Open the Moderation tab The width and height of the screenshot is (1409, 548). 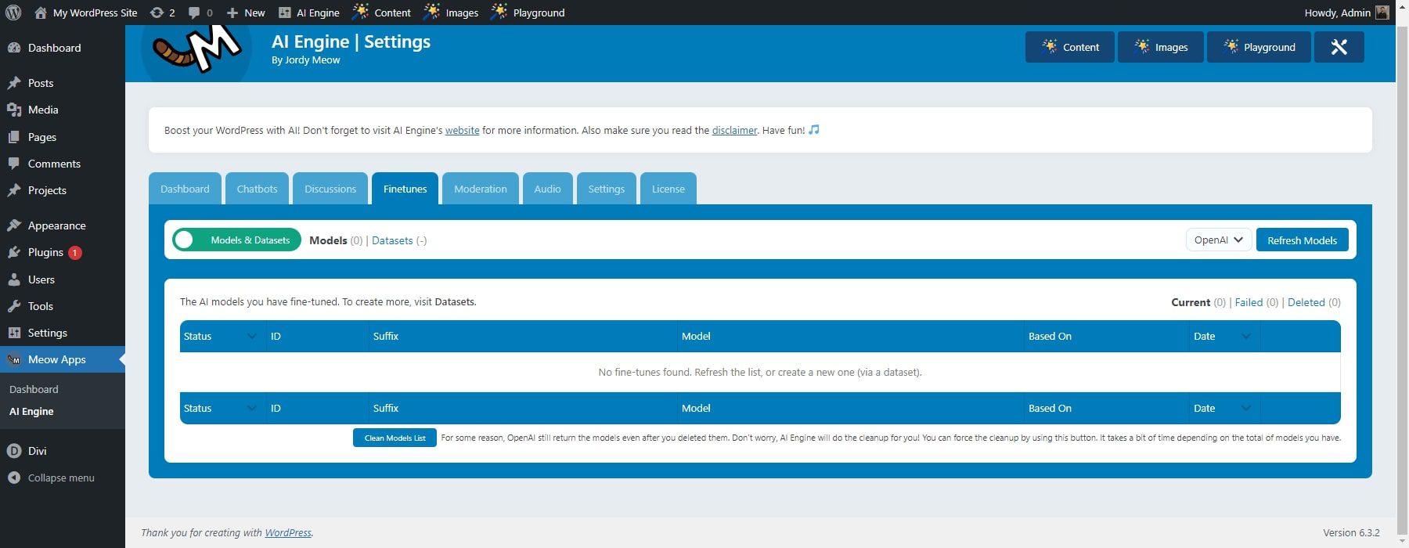pyautogui.click(x=480, y=189)
